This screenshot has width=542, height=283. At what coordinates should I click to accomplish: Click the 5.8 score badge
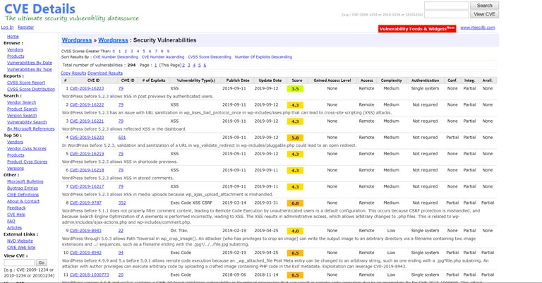295,138
